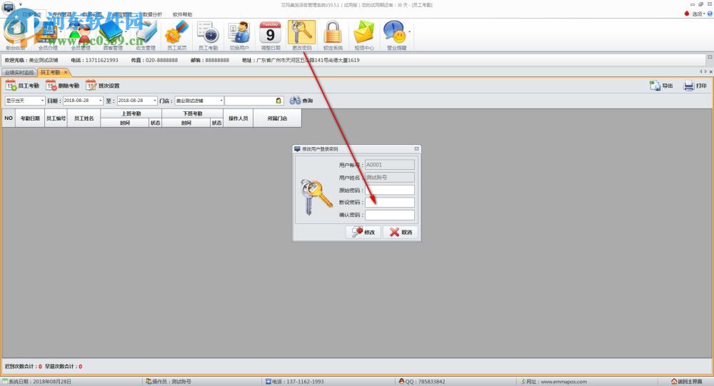Open 前台收银 front desk cashier
Viewport: 714px width, 386px height.
pos(16,36)
